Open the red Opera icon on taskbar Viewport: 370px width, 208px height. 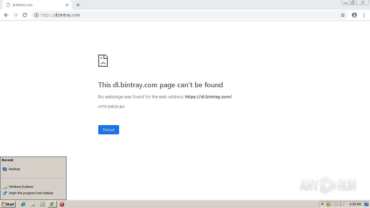pos(62,204)
